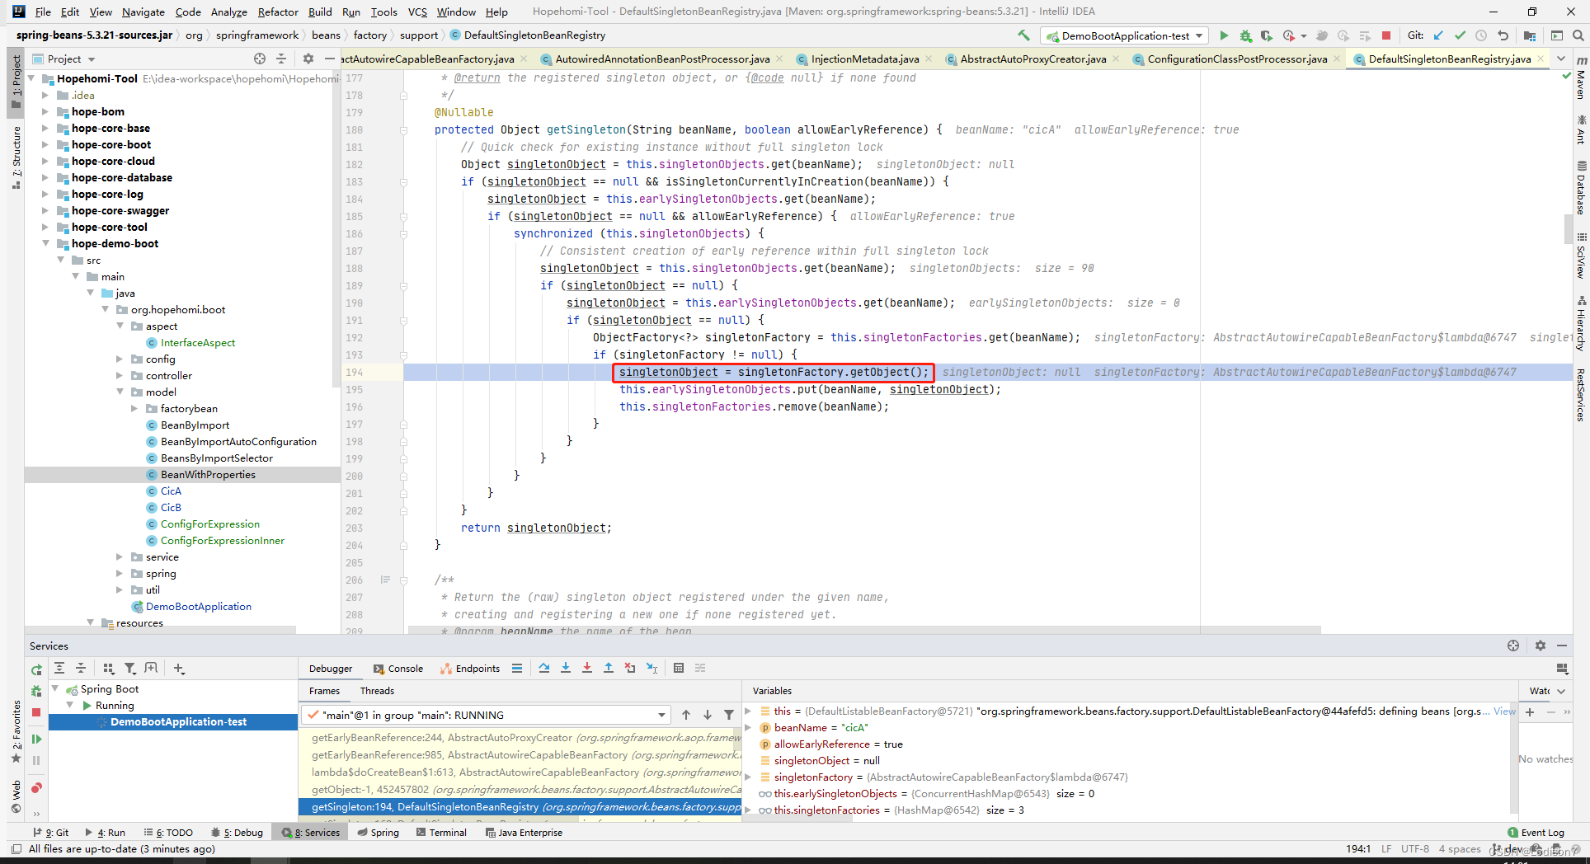Collapse all services in the Services toolbar
This screenshot has height=864, width=1590.
click(81, 668)
